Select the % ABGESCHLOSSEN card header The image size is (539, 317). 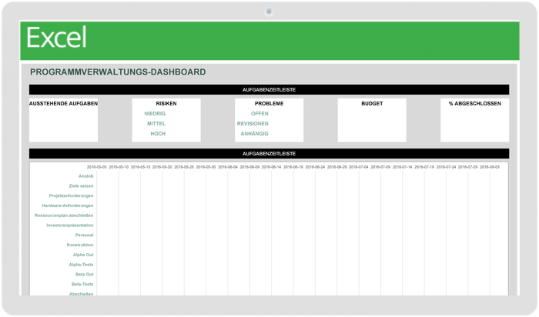click(x=475, y=103)
